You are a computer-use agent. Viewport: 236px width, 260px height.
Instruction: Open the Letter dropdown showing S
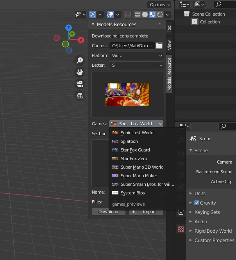click(x=136, y=65)
